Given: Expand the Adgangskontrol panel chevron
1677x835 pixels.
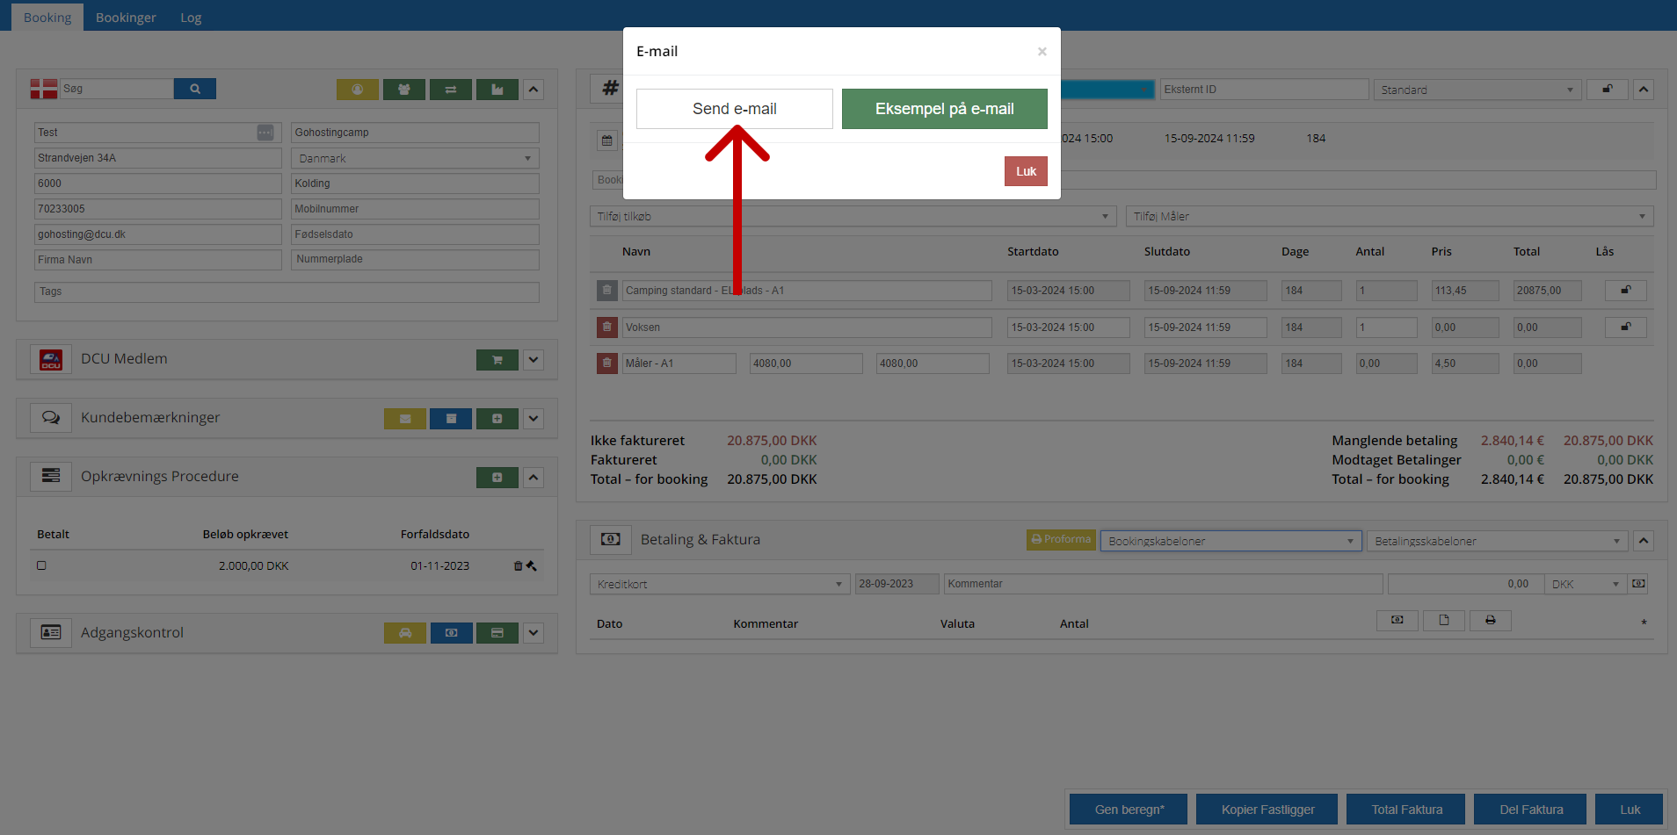Looking at the screenshot, I should point(534,633).
